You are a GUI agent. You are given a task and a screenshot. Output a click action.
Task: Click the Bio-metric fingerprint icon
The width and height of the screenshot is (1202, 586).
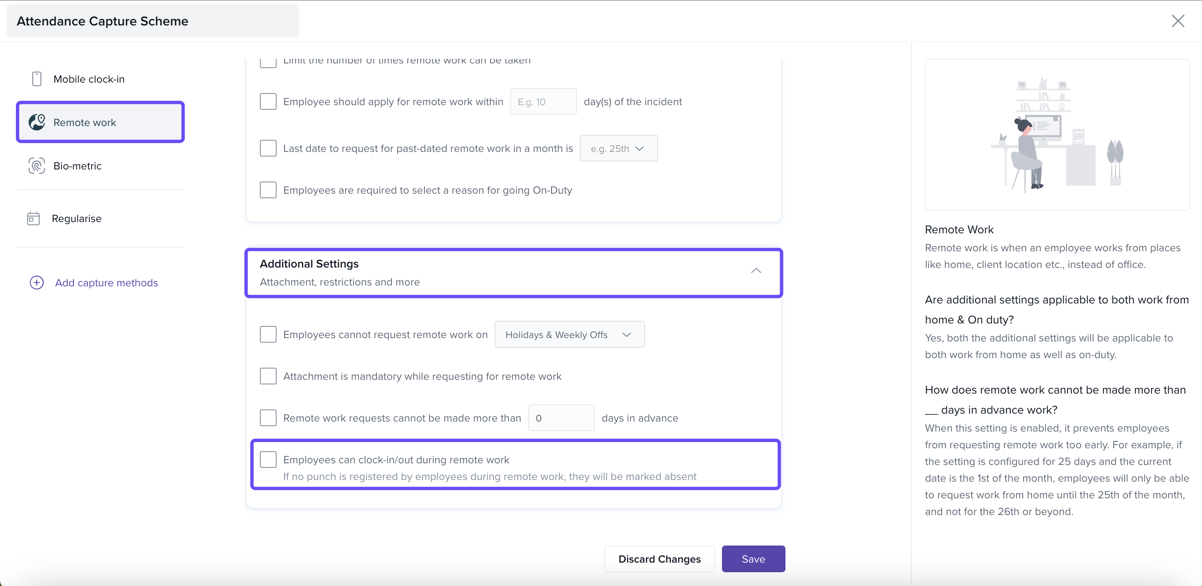click(x=37, y=166)
